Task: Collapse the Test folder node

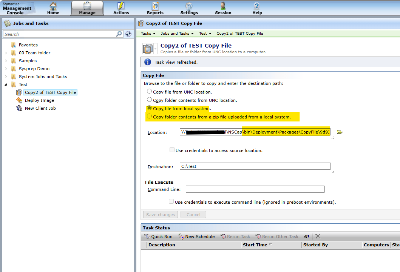Action: 6,85
